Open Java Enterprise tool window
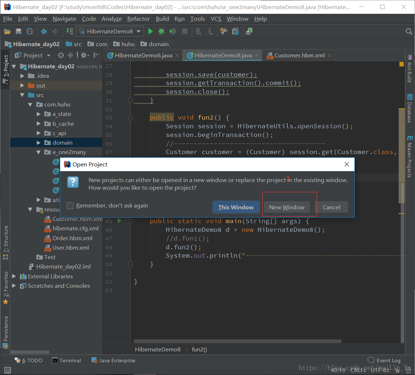 click(113, 360)
